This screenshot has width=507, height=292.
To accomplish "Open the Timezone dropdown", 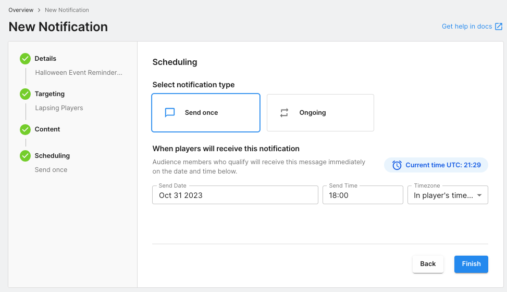I will pyautogui.click(x=443, y=195).
